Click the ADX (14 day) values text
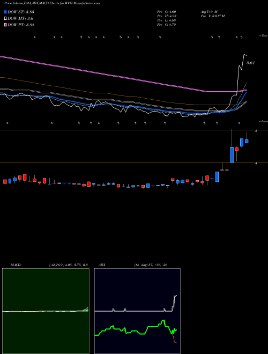This screenshot has width=268, height=354. point(150,265)
